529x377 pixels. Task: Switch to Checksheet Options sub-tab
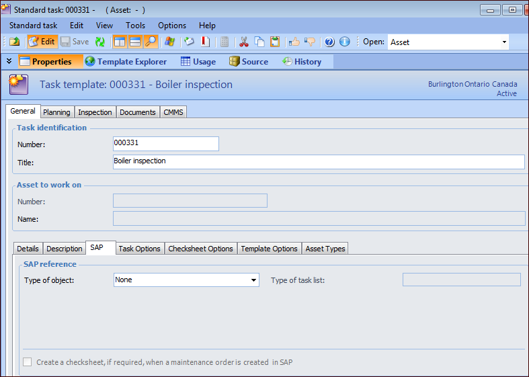[200, 249]
